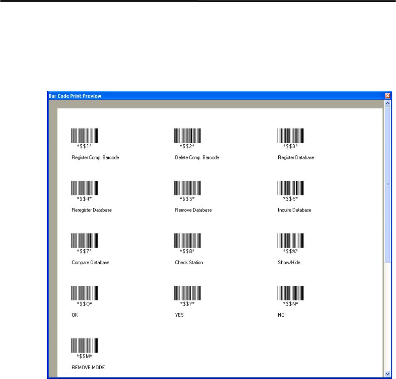This screenshot has width=396, height=379.
Task: Click the scrollbar down arrow
Action: click(x=387, y=374)
